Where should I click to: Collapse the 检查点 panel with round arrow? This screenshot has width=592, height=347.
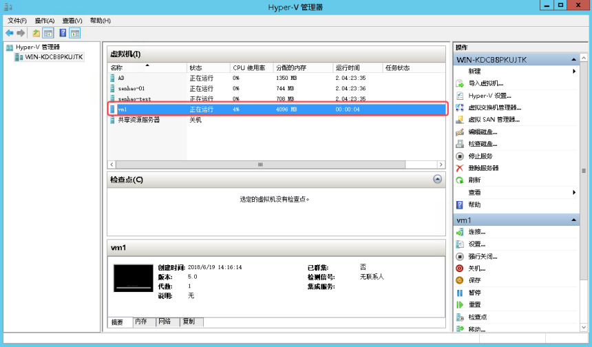click(437, 179)
